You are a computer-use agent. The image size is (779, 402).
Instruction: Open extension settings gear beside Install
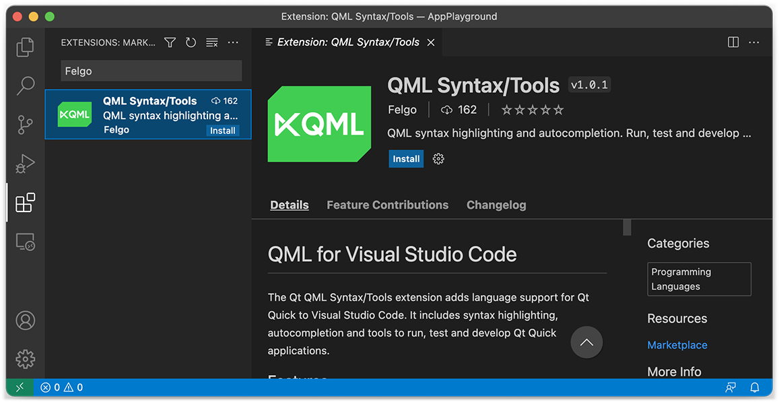pos(438,159)
